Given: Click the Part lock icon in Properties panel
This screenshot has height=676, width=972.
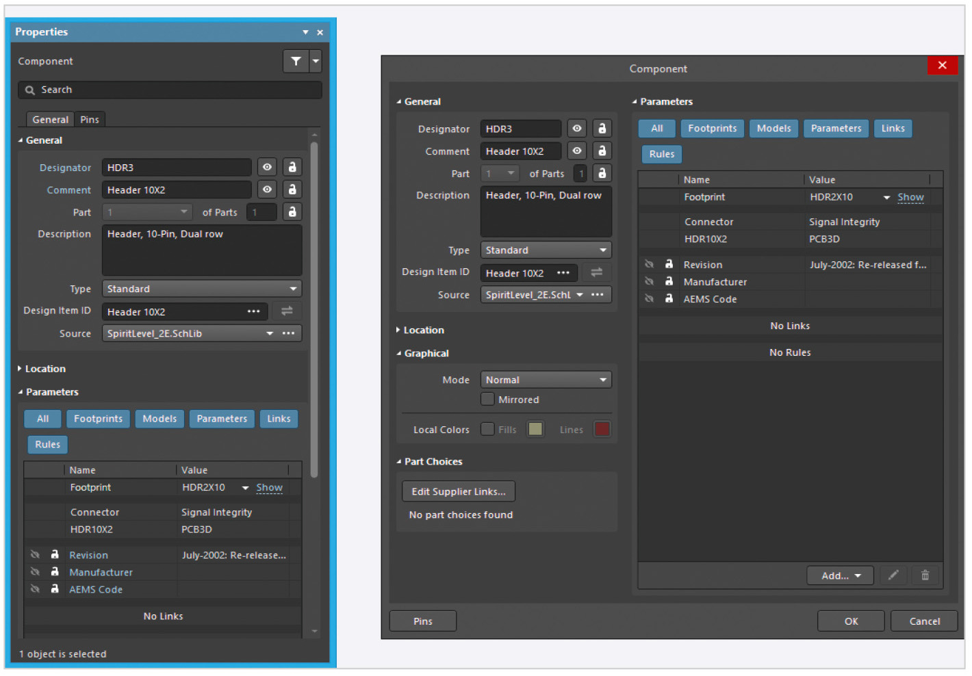Looking at the screenshot, I should click(x=292, y=212).
